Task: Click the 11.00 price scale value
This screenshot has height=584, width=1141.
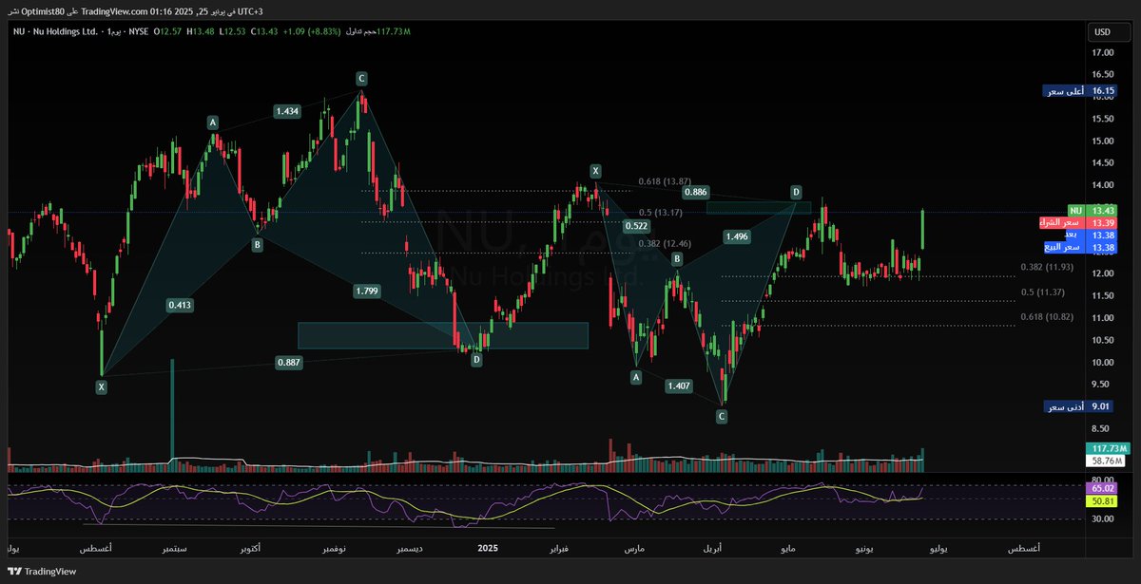Action: 1103,319
